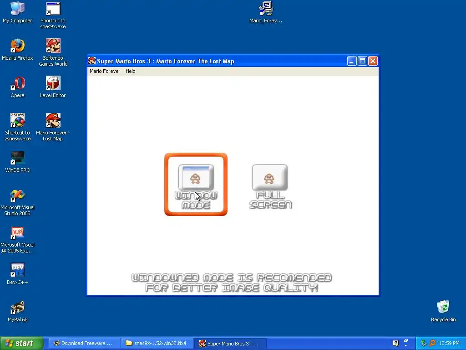Minimize the Mario Forever window
Image resolution: width=466 pixels, height=350 pixels.
pos(352,61)
